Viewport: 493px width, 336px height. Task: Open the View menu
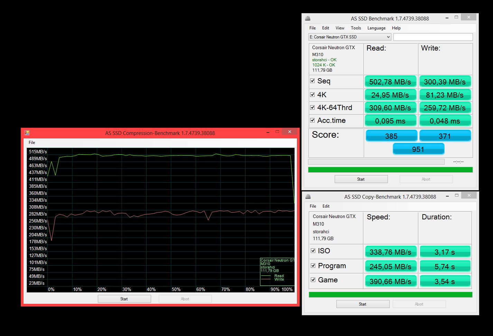coord(340,28)
